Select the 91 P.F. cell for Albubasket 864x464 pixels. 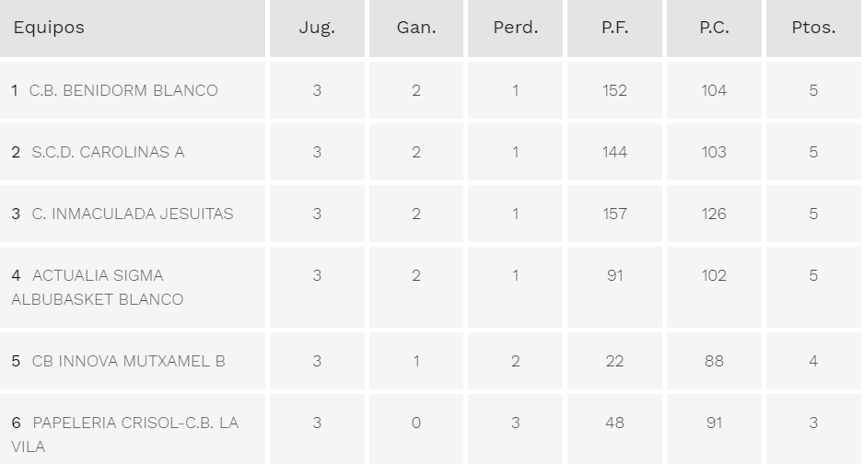pos(615,275)
